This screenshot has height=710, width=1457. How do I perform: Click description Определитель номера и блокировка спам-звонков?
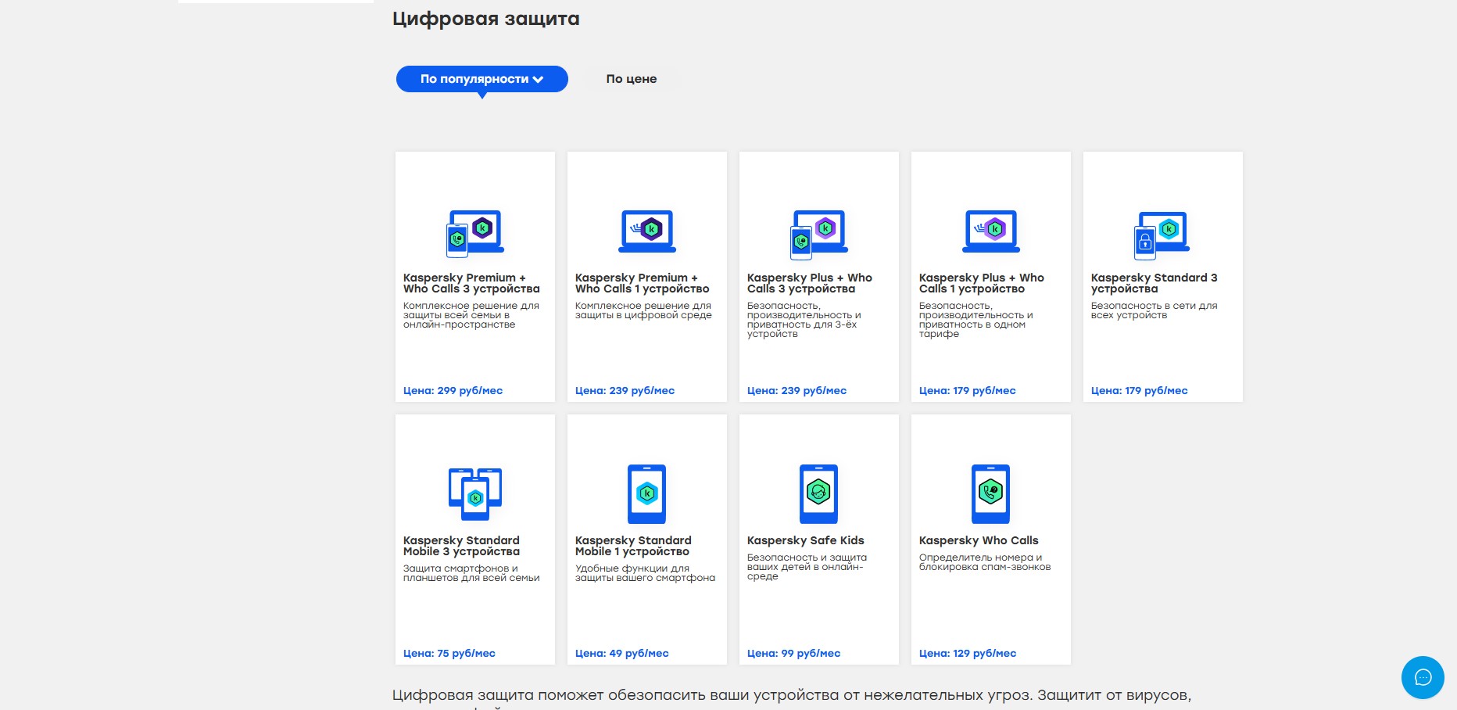coord(985,562)
